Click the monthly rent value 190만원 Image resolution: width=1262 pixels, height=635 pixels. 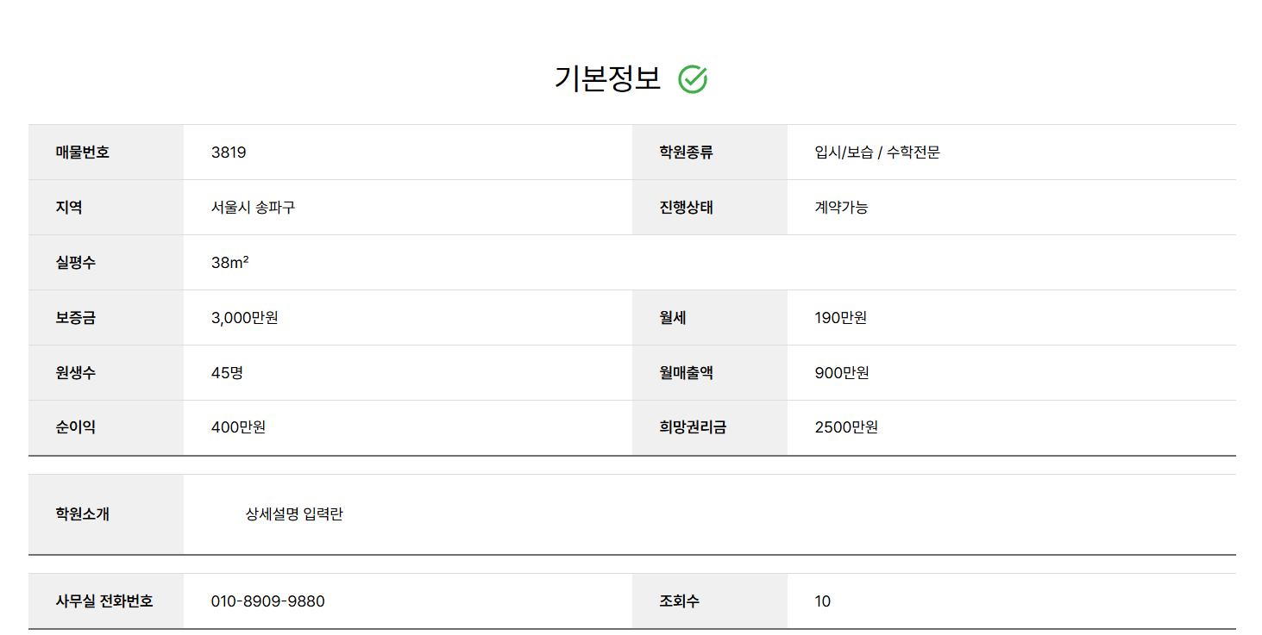[840, 318]
